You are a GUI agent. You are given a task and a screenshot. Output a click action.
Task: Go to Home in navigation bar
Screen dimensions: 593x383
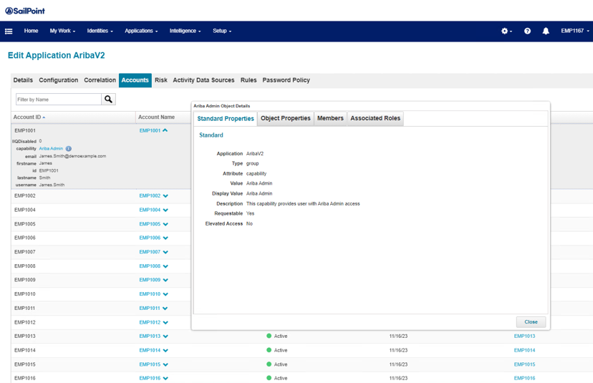[31, 31]
